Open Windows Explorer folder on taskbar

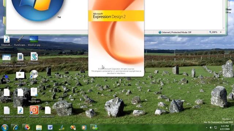pos(39,127)
